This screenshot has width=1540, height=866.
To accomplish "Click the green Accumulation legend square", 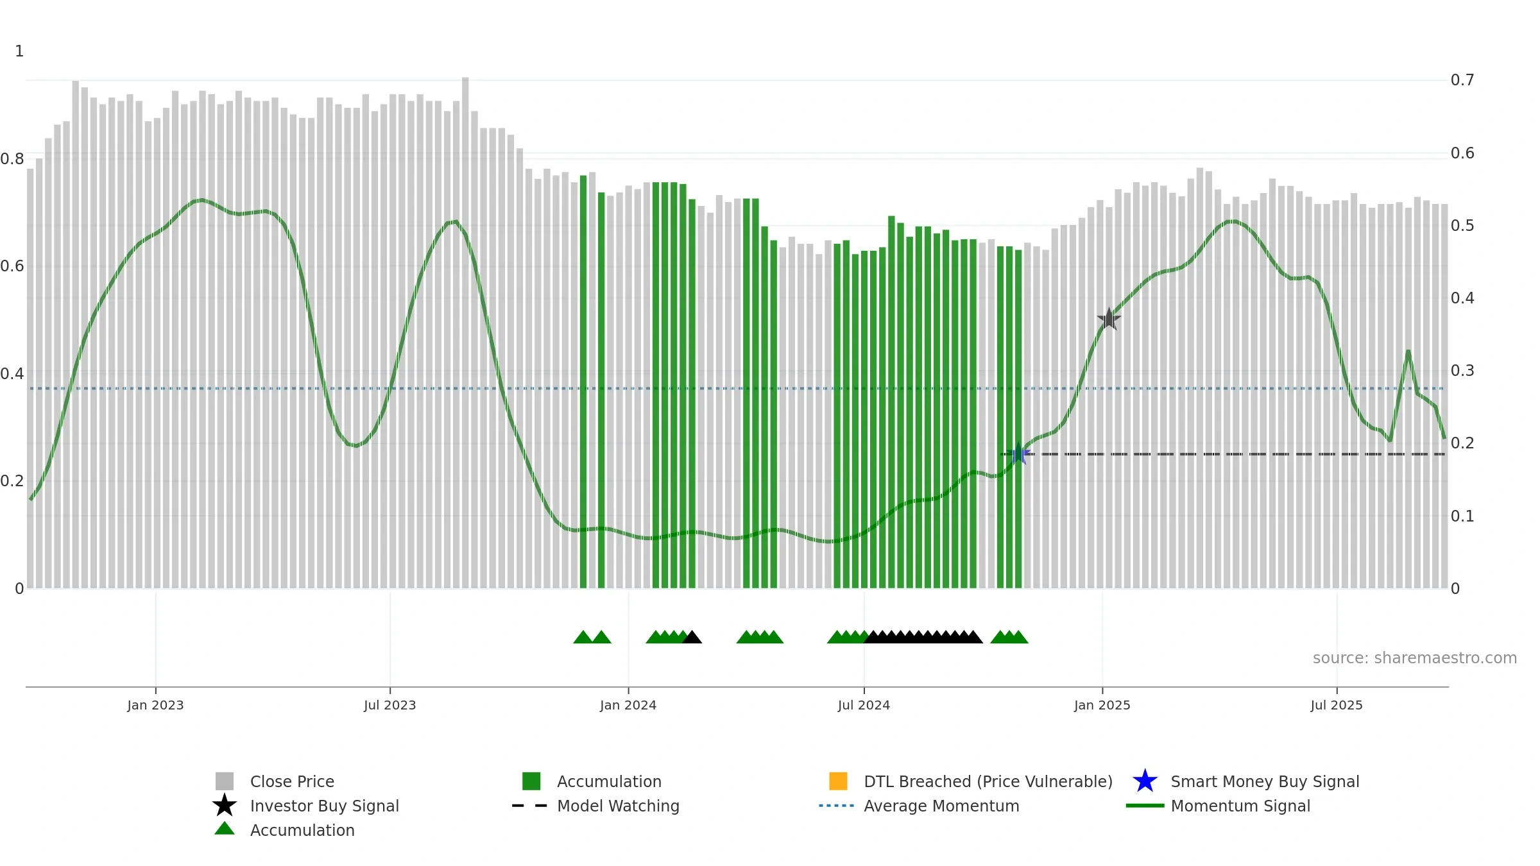I will (x=531, y=781).
